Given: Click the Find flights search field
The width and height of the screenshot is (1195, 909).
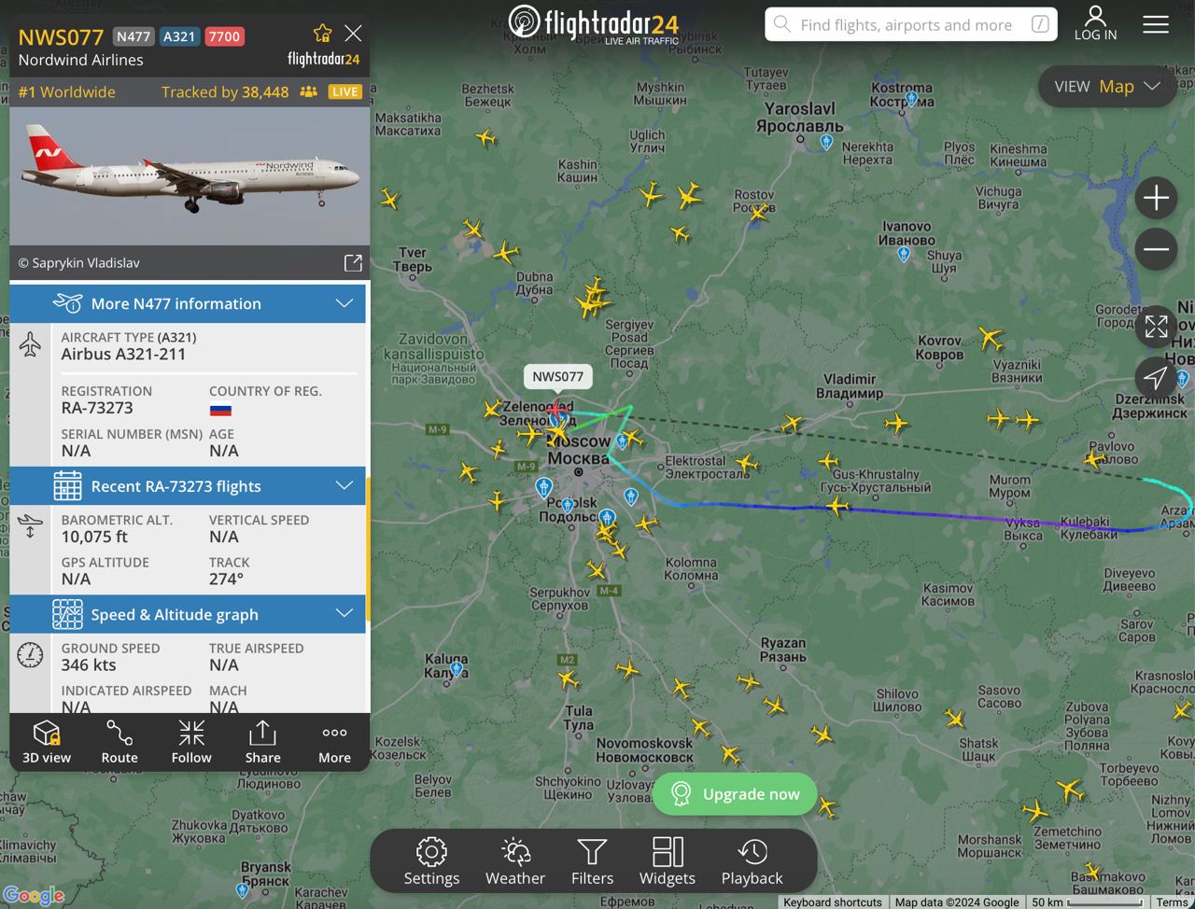Looking at the screenshot, I should (x=911, y=25).
